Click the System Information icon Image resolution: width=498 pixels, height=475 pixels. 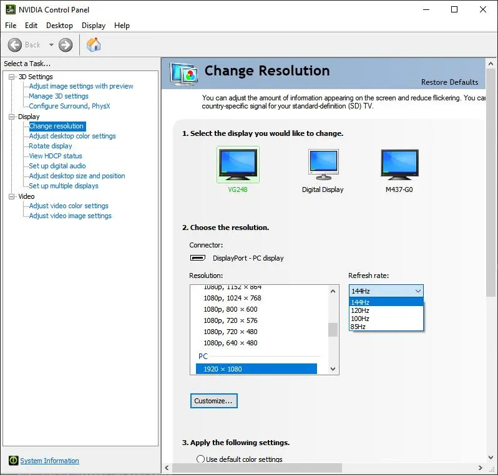[13, 461]
